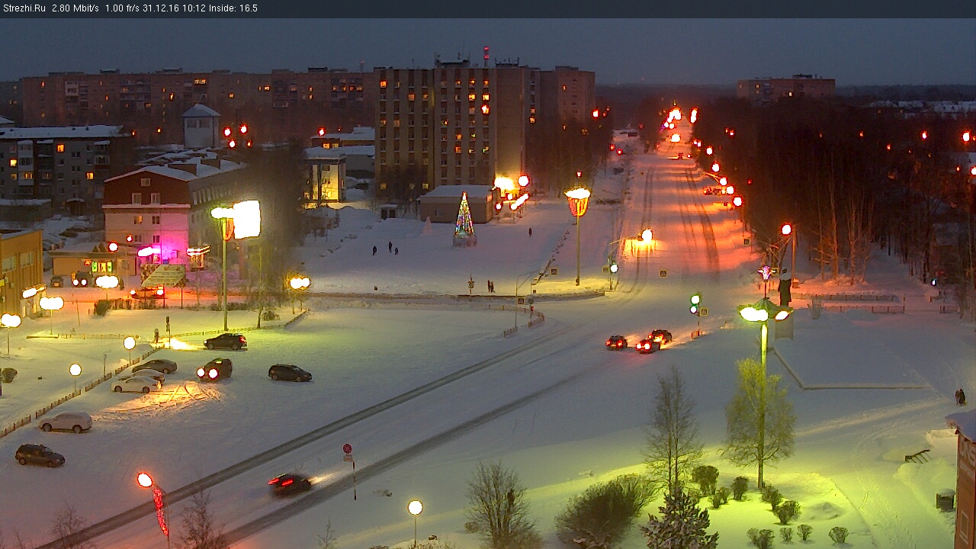
Task: Click the Strezhi.Ru overlay label
Action: 24,8
